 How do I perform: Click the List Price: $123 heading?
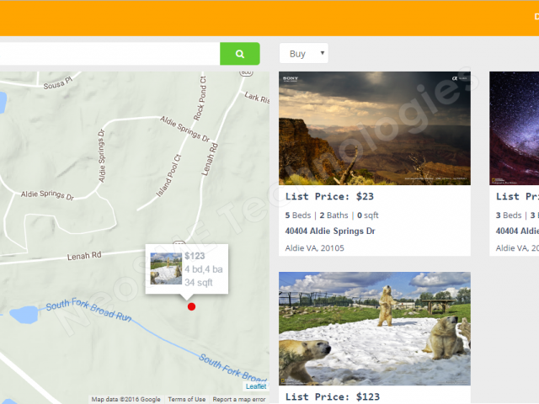(x=333, y=397)
